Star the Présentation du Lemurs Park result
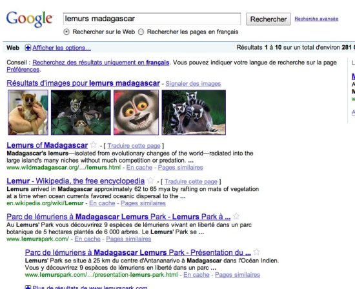The image size is (355, 289). (256, 252)
